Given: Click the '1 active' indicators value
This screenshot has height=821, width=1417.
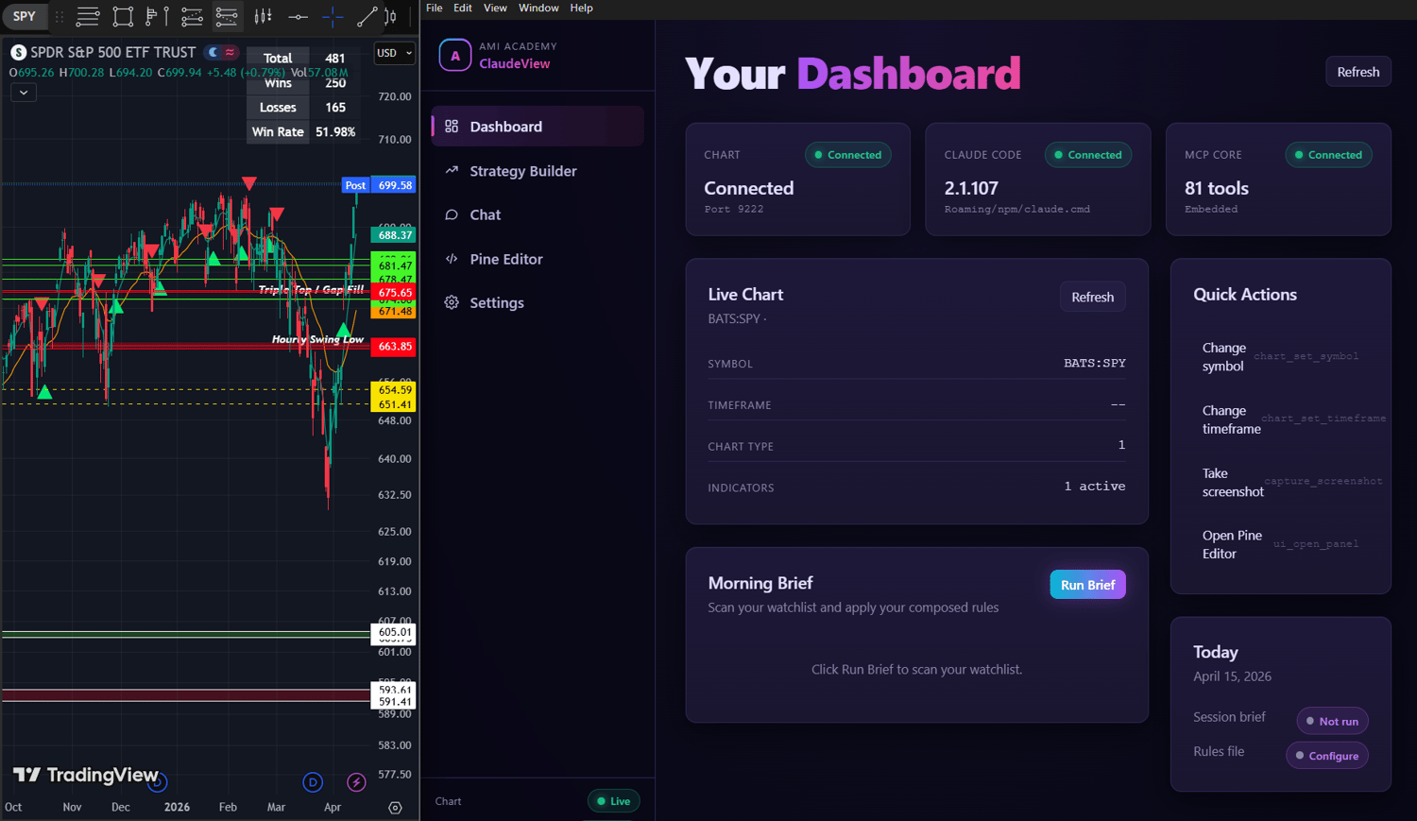Looking at the screenshot, I should (x=1095, y=486).
